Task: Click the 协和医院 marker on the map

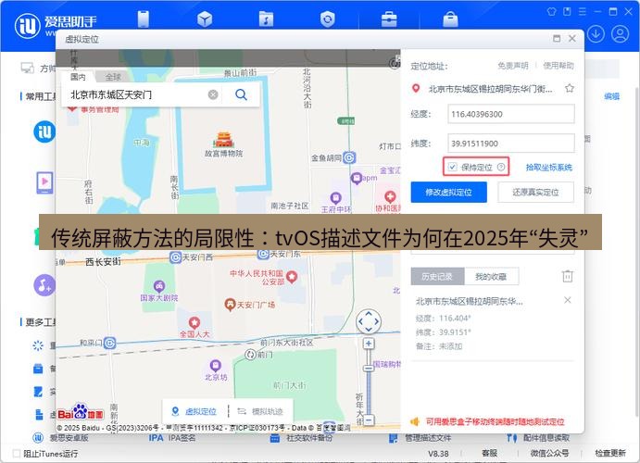Action: 390,196
